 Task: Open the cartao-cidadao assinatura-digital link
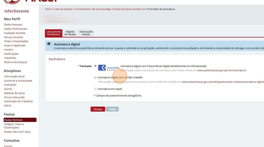tap(223, 82)
